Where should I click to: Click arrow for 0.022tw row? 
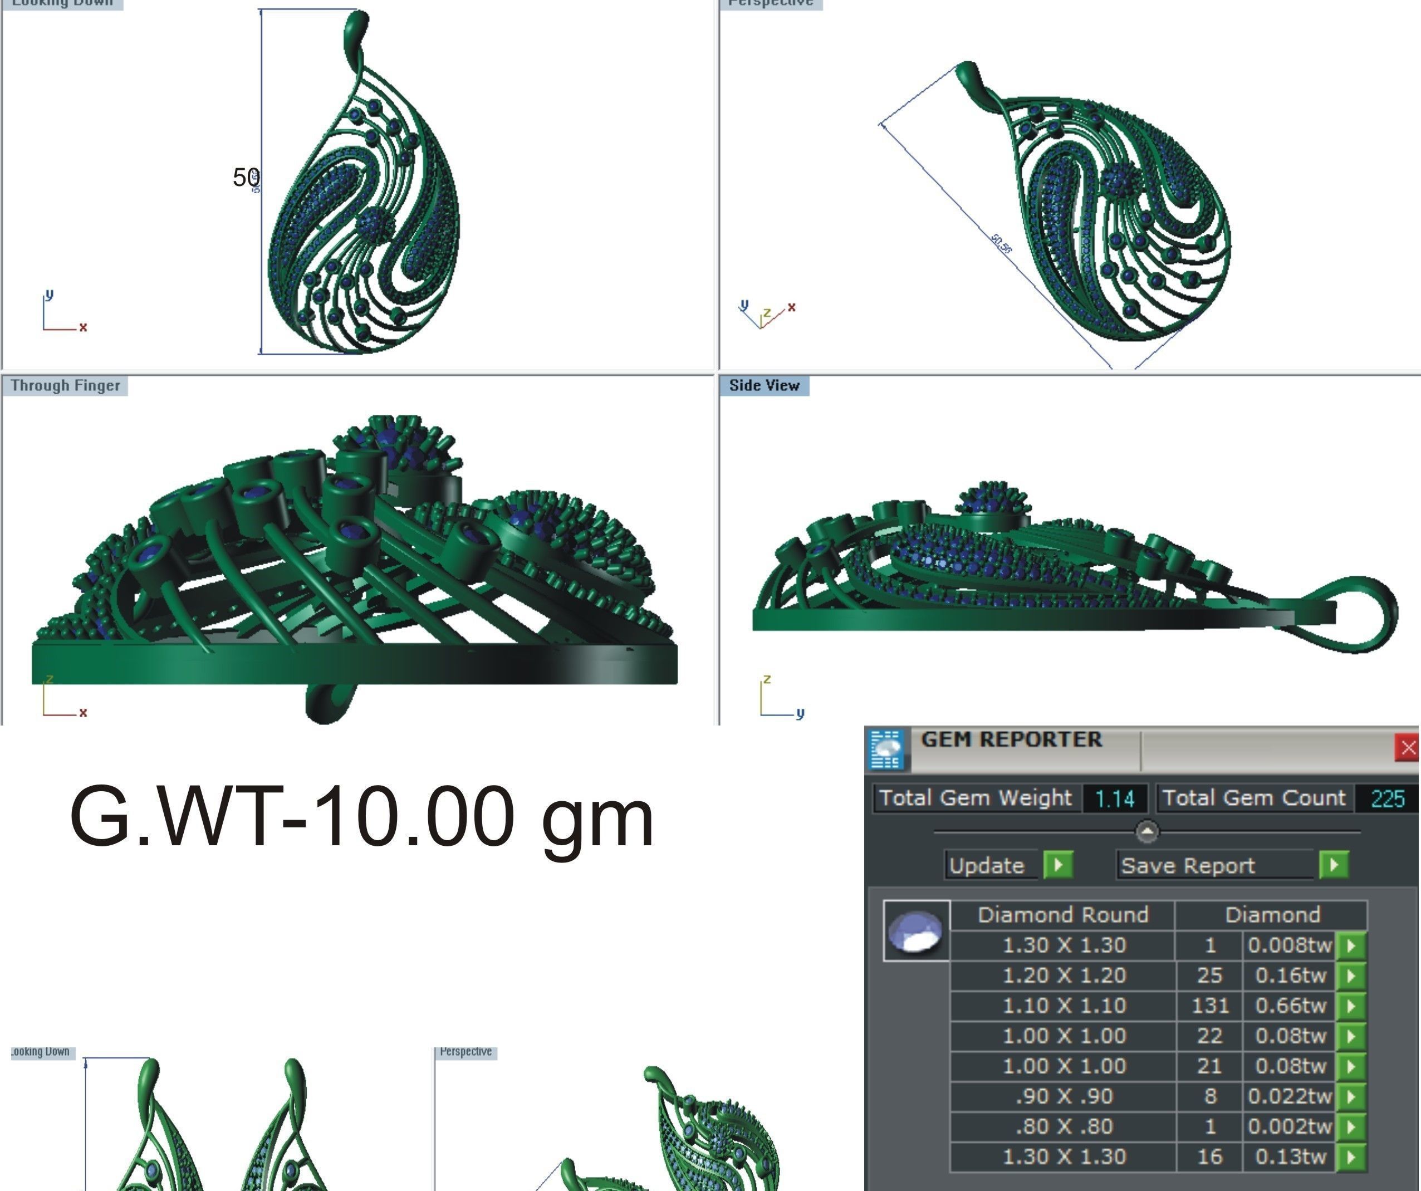click(x=1351, y=1096)
